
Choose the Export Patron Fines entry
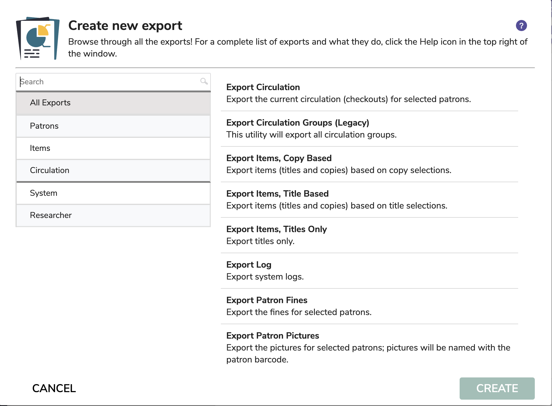pos(369,306)
